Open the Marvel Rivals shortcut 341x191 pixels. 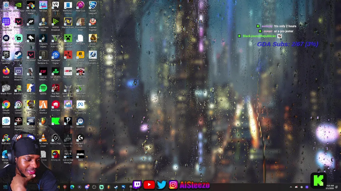point(68,23)
